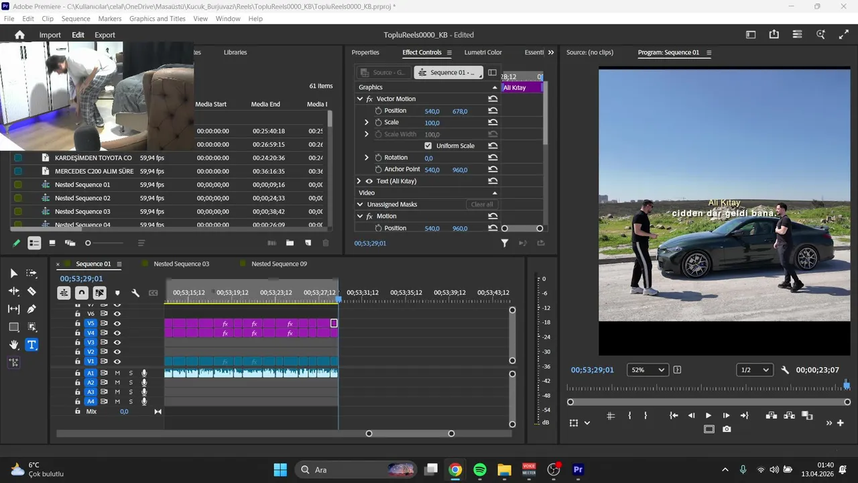Play the program monitor sequence
Viewport: 858px width, 483px height.
[x=708, y=416]
